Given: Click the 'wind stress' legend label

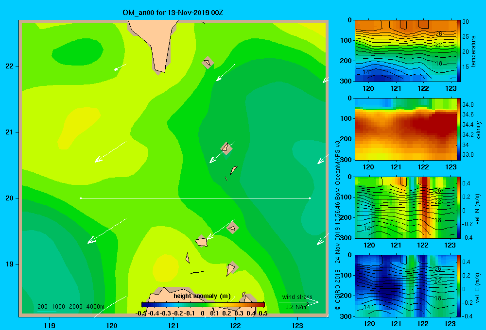Looking at the screenshot, I should pyautogui.click(x=297, y=297).
